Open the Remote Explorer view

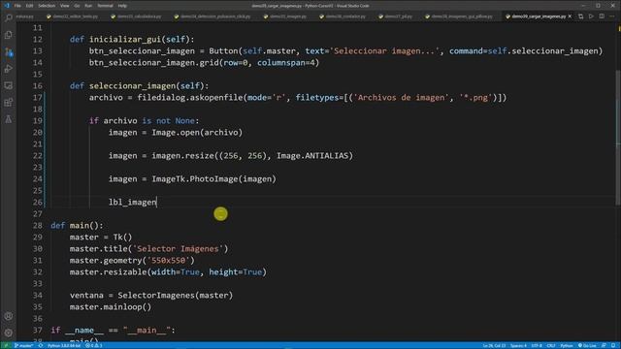(9, 85)
